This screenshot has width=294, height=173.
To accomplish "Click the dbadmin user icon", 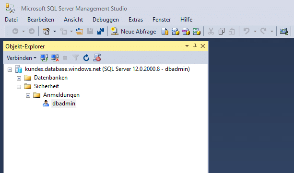I will 46,104.
